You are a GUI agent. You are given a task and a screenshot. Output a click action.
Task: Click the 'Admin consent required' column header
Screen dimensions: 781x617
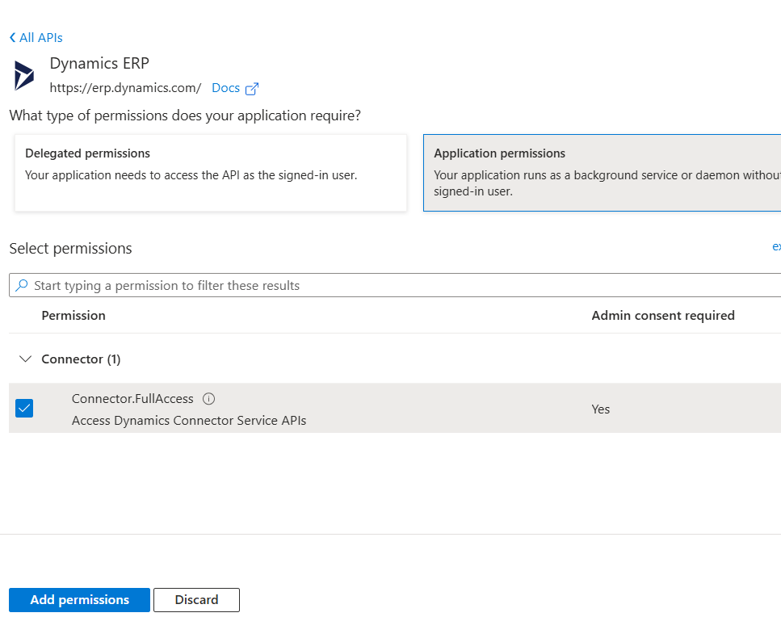tap(663, 316)
